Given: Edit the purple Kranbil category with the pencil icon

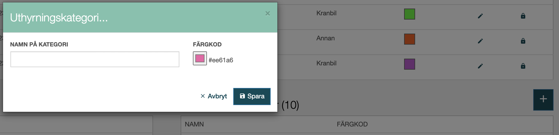Looking at the screenshot, I should [x=480, y=66].
